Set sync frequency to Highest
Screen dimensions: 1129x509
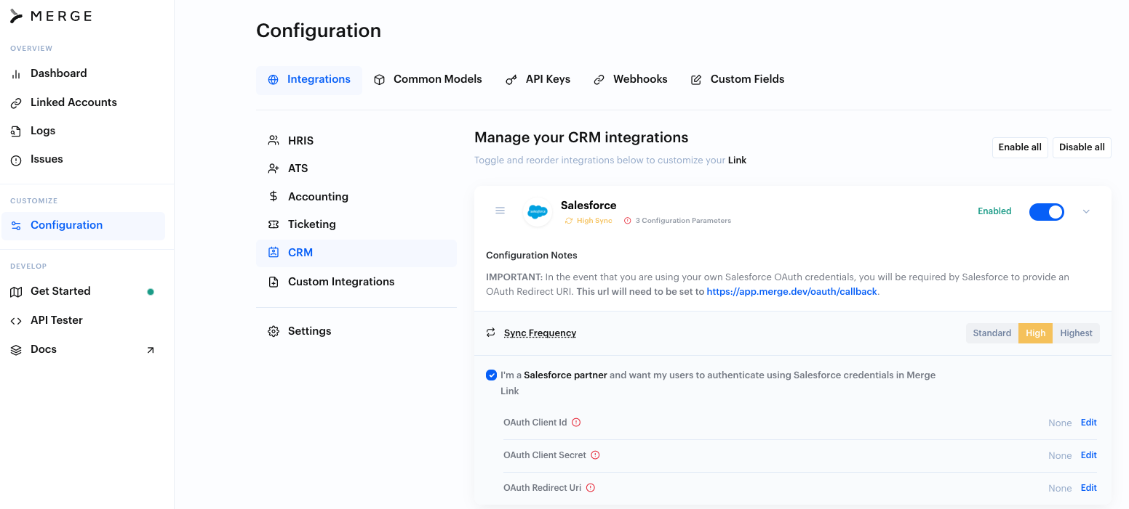coord(1076,333)
